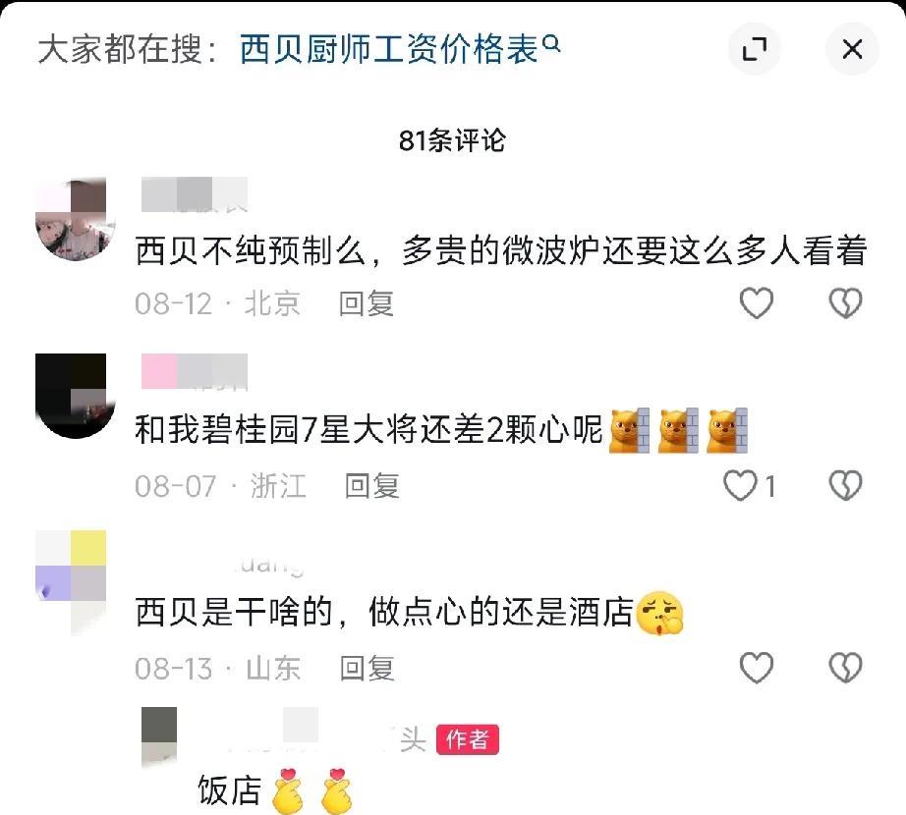The image size is (906, 815).
Task: Select the 饭店 reply text
Action: coord(229,790)
